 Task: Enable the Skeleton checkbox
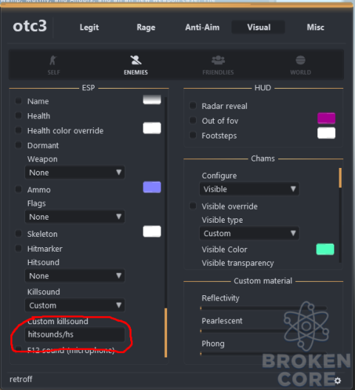coord(18,234)
